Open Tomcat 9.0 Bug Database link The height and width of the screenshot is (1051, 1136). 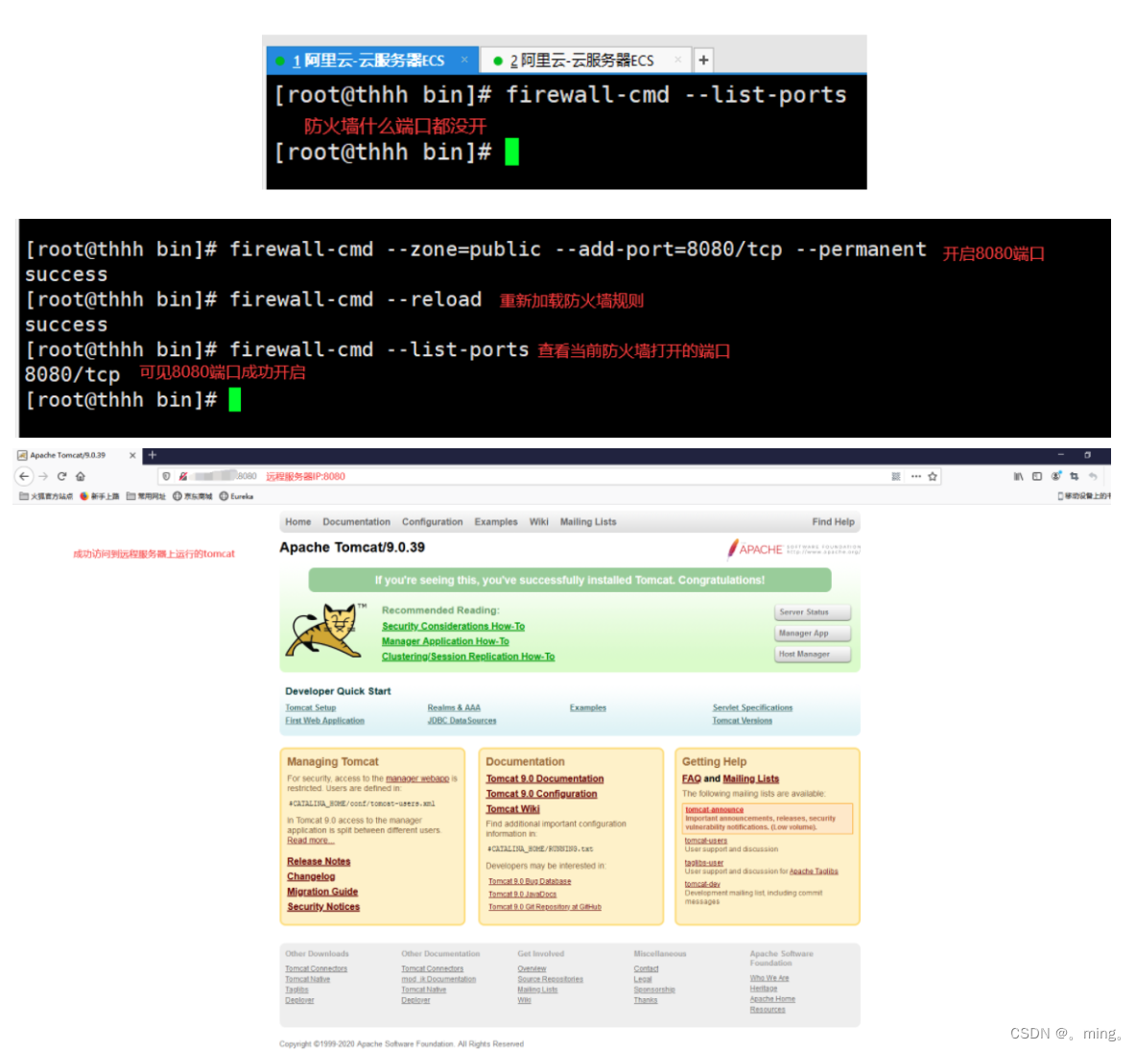(x=530, y=882)
